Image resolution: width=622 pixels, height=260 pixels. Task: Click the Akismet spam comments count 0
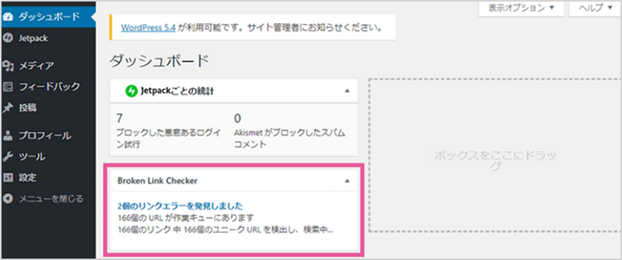point(238,118)
